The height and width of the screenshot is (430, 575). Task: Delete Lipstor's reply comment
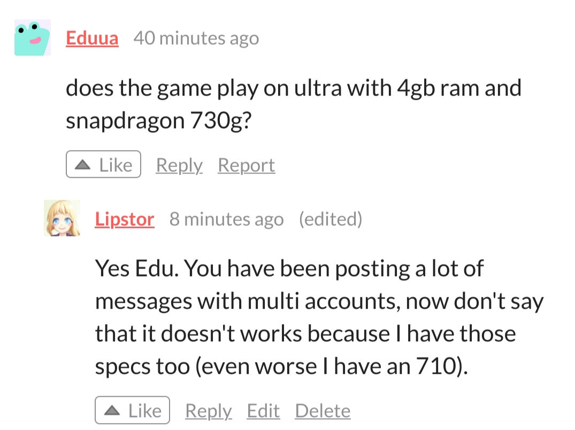[323, 411]
